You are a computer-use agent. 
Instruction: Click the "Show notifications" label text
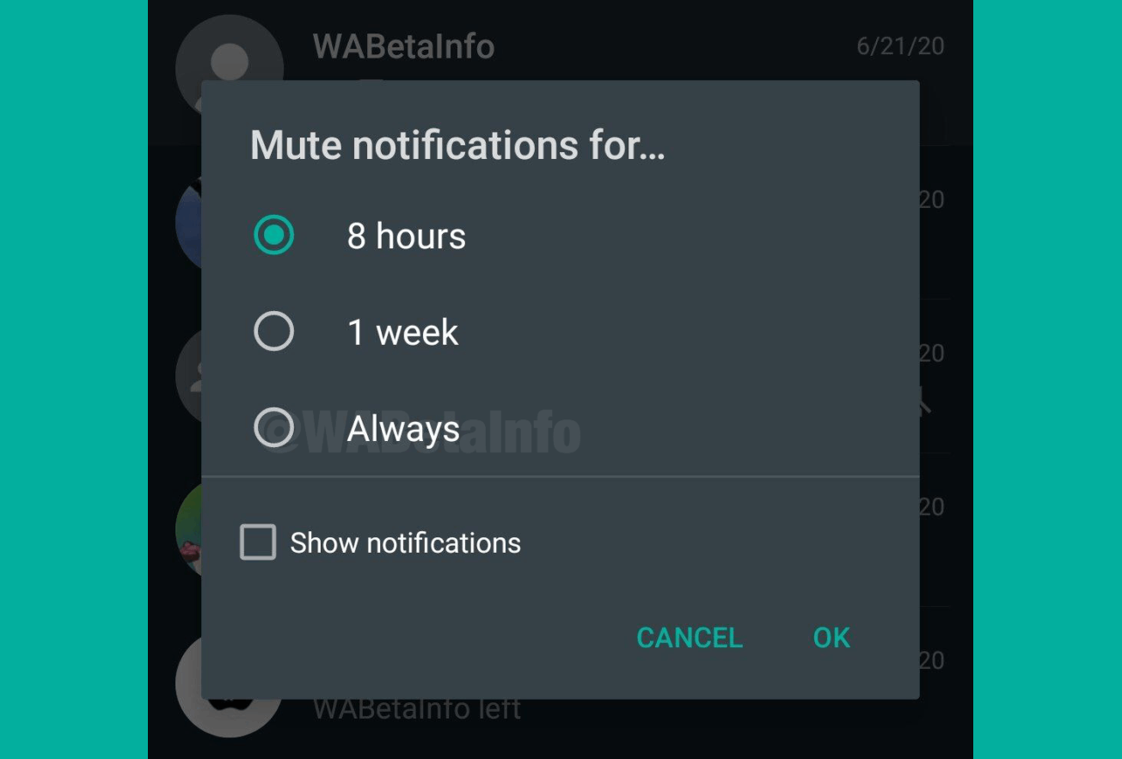[x=405, y=543]
